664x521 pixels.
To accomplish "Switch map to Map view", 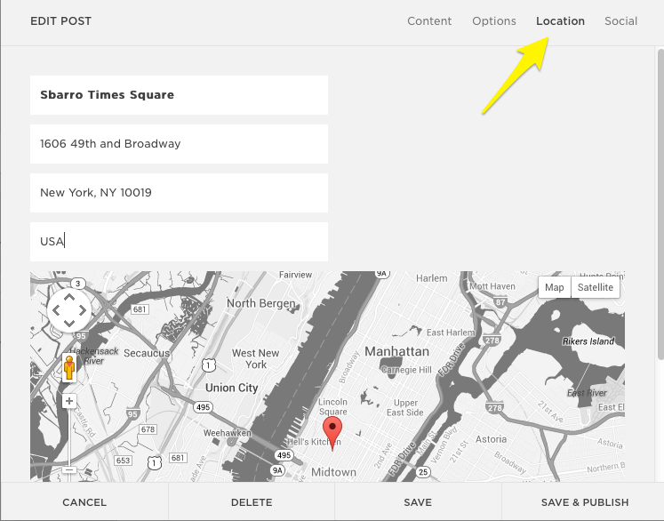I will pyautogui.click(x=554, y=287).
